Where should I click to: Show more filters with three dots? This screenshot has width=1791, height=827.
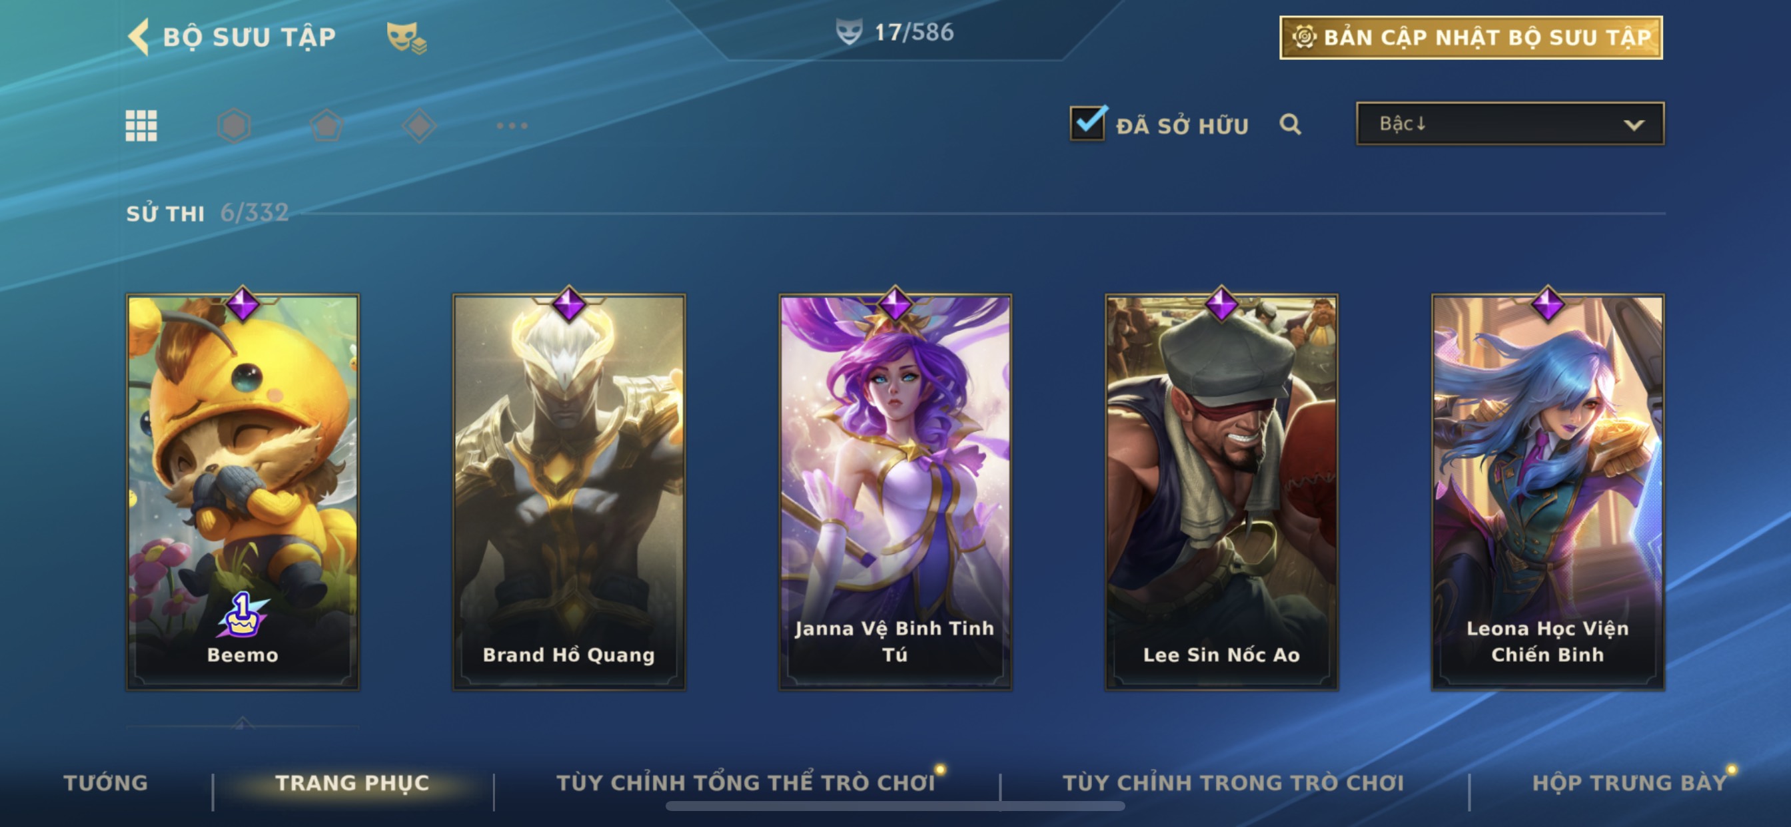(512, 126)
